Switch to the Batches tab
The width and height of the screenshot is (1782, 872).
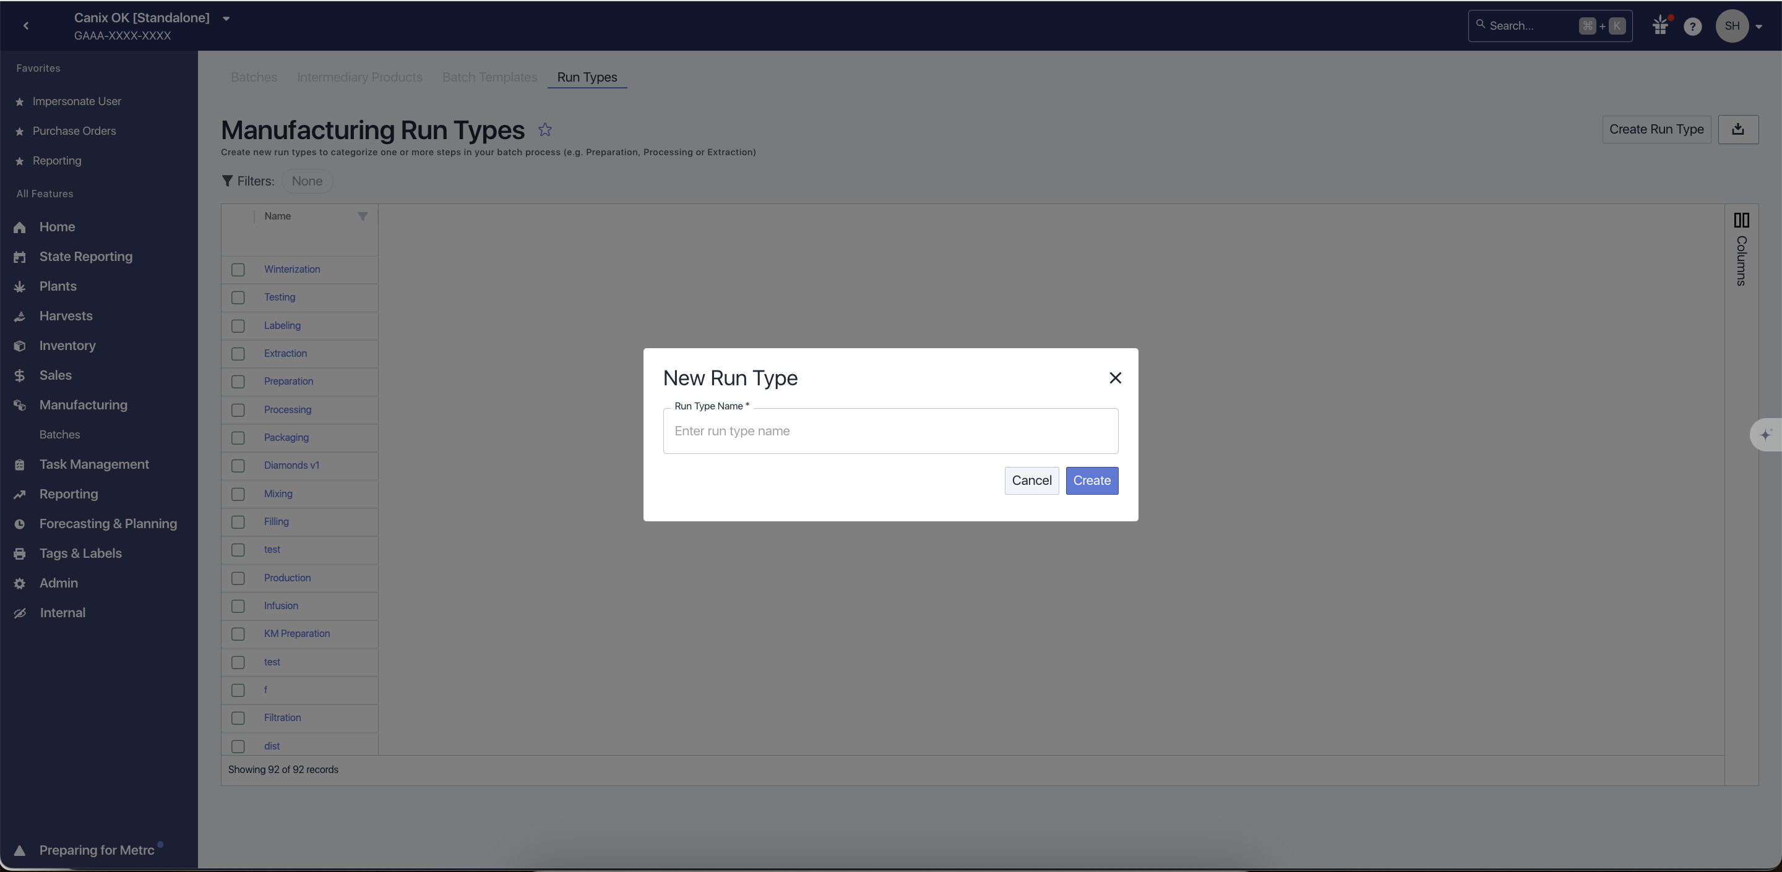point(254,77)
